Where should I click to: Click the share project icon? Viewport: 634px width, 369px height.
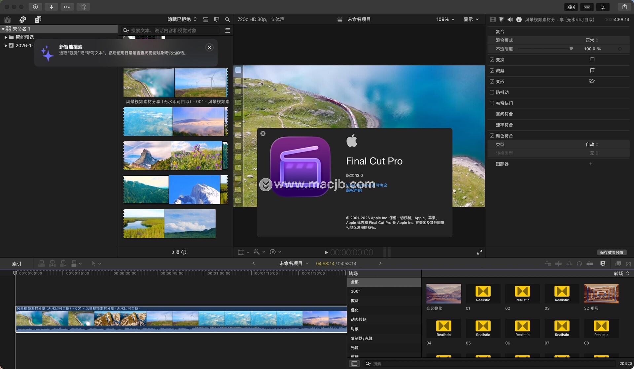pyautogui.click(x=624, y=7)
